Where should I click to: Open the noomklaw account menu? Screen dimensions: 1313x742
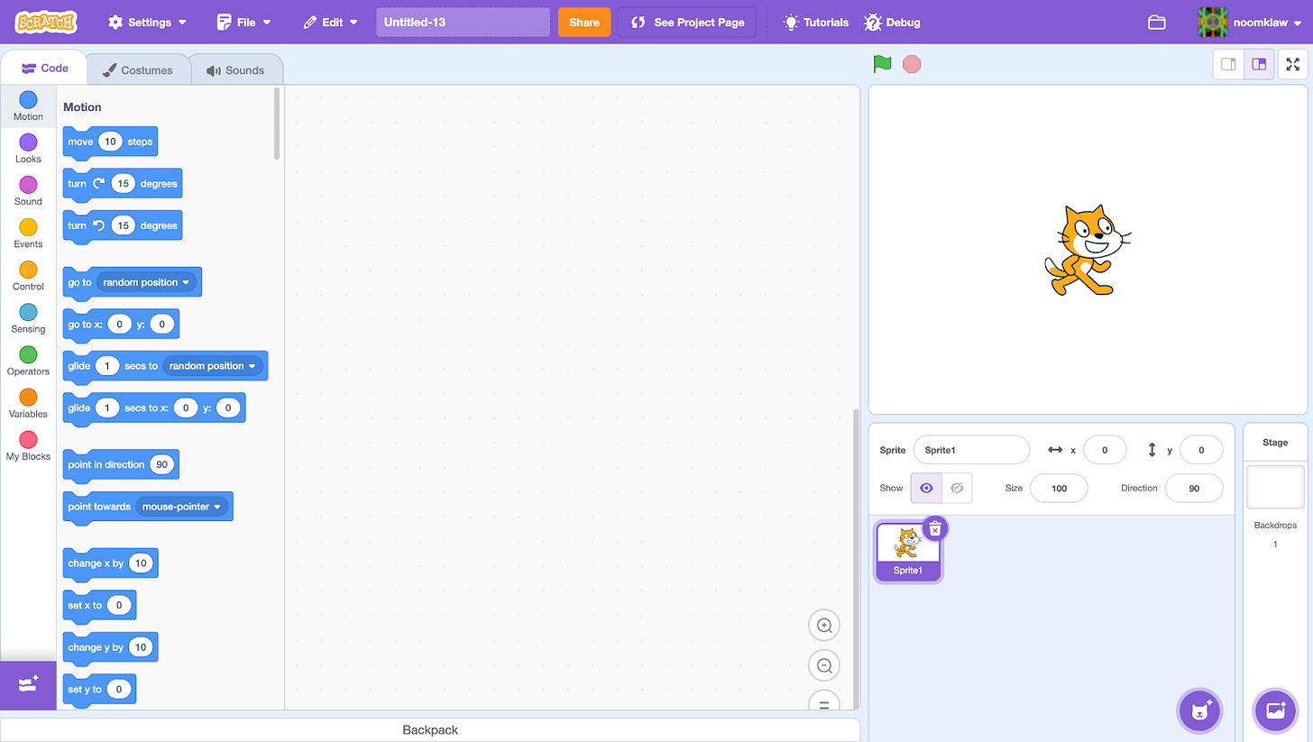(x=1249, y=22)
